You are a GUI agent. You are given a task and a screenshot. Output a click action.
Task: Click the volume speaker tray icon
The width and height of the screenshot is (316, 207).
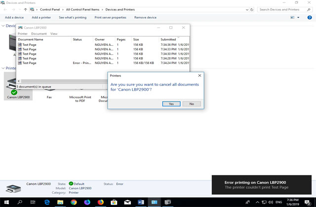click(271, 202)
